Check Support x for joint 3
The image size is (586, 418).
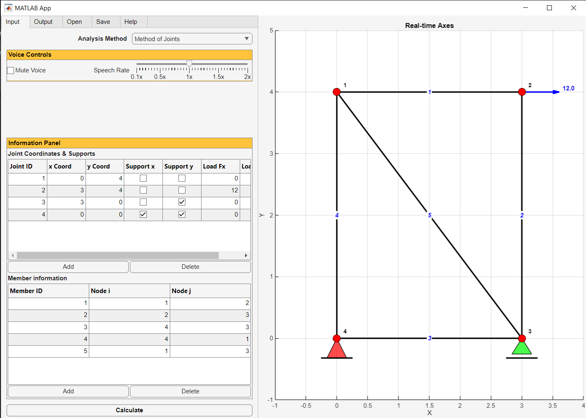tap(143, 202)
